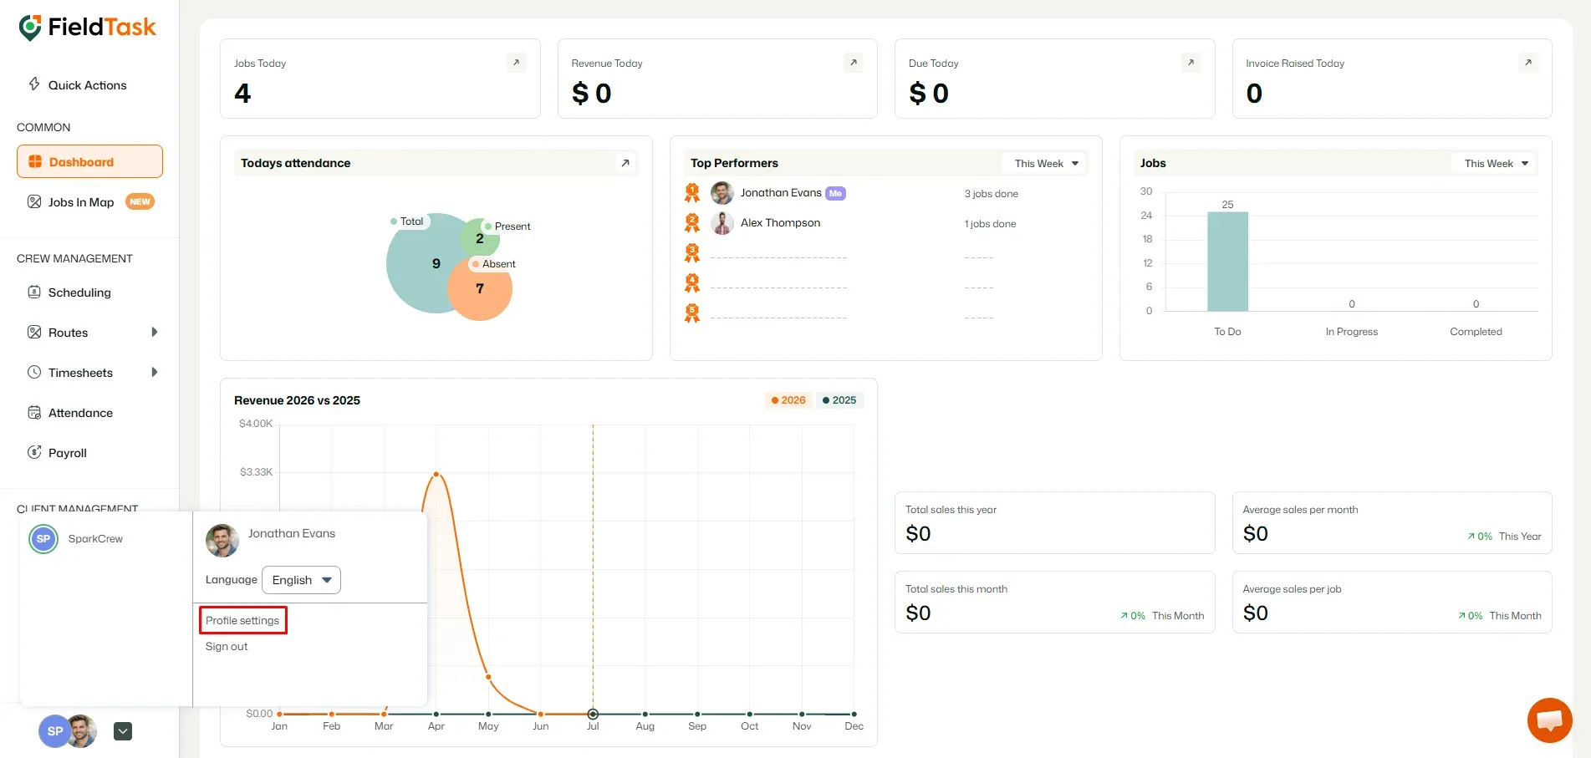
Task: Expand Todays attendance arrow icon
Action: tap(625, 163)
